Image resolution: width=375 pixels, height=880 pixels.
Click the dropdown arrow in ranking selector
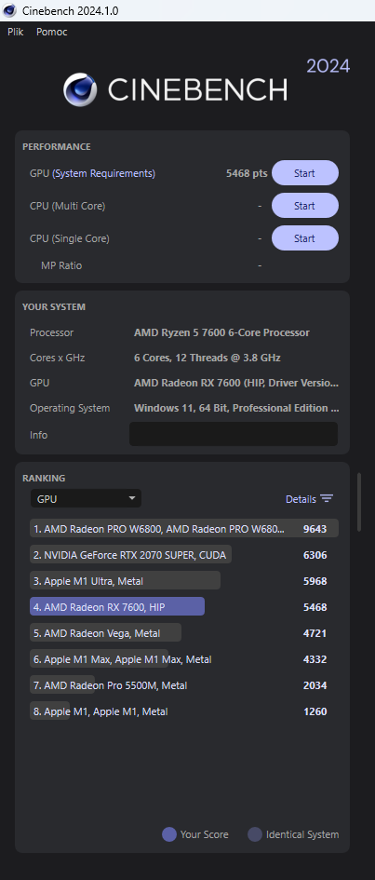point(132,498)
